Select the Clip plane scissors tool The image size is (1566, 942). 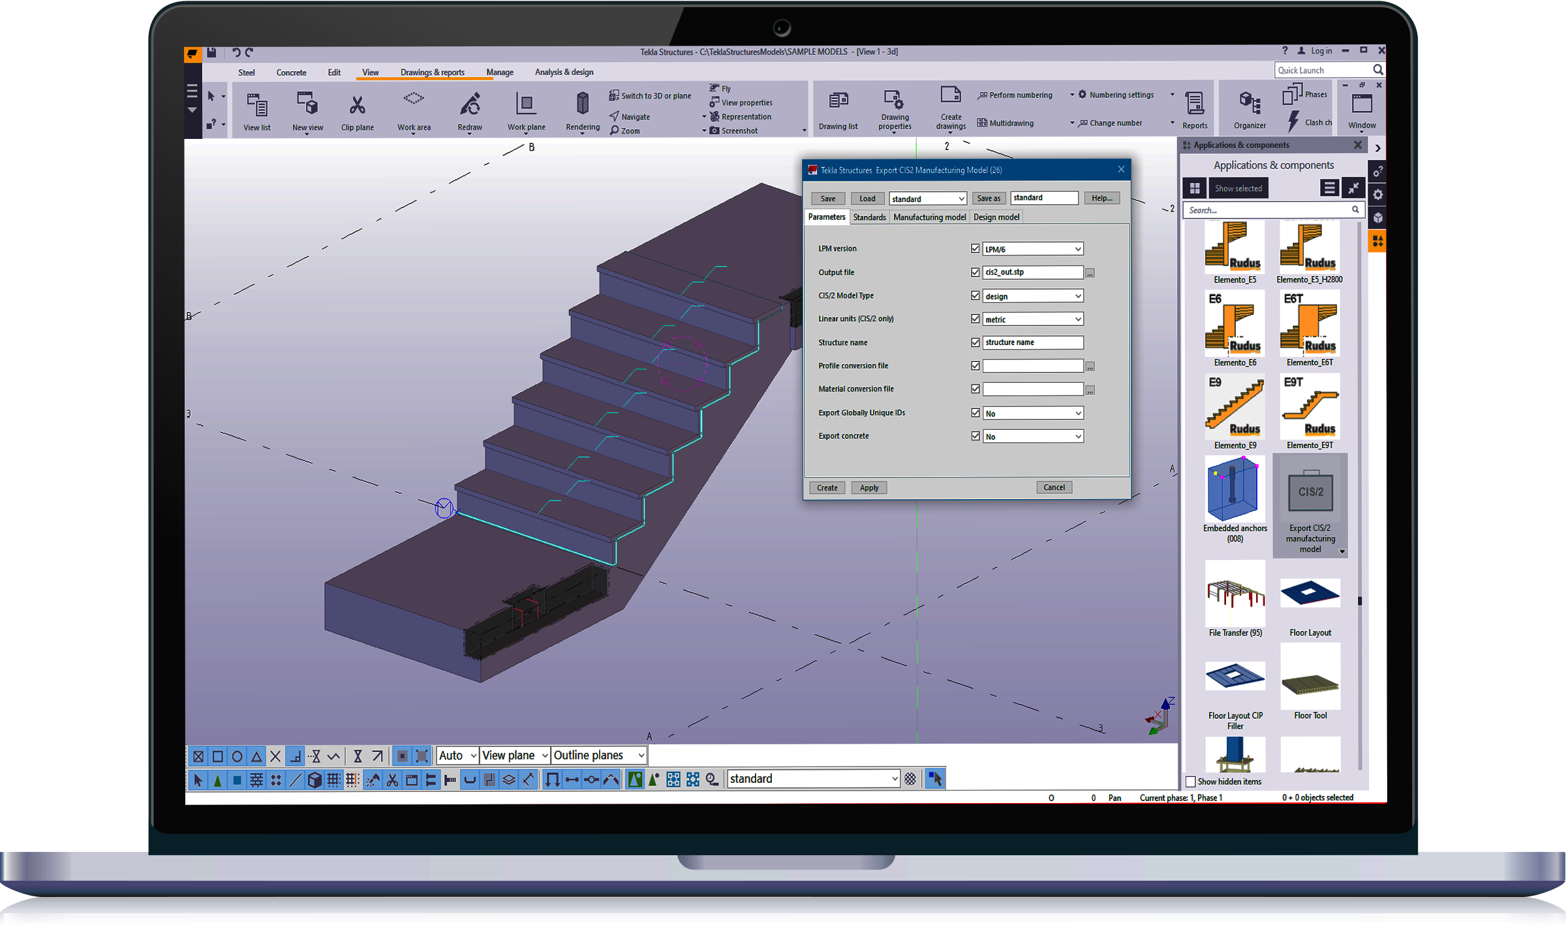click(x=357, y=112)
